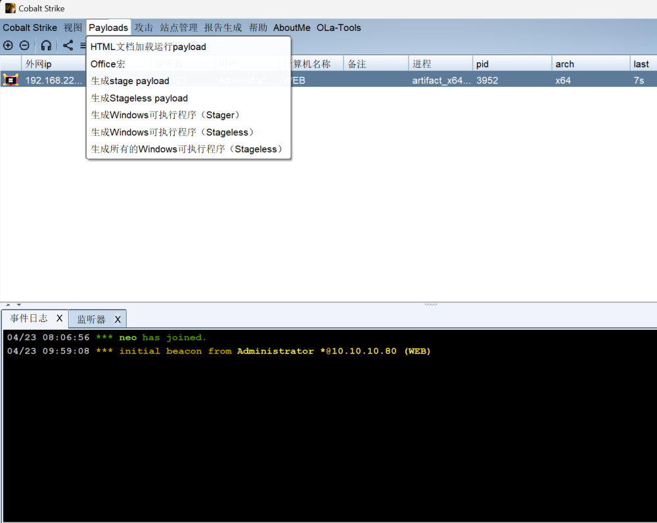Click the split pane collapse arrow above tabs
The height and width of the screenshot is (523, 657).
[x=9, y=304]
